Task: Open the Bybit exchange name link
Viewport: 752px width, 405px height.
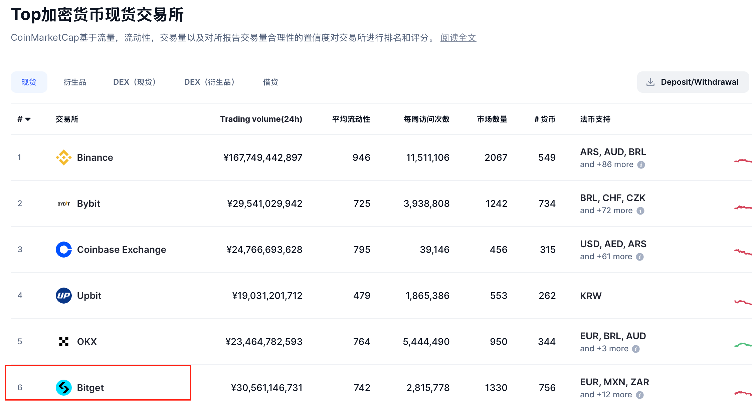Action: [x=88, y=204]
